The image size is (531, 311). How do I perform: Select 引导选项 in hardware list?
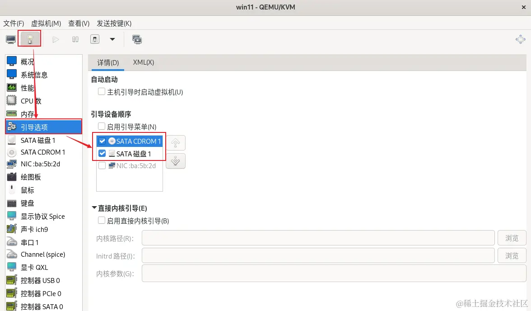pyautogui.click(x=44, y=127)
